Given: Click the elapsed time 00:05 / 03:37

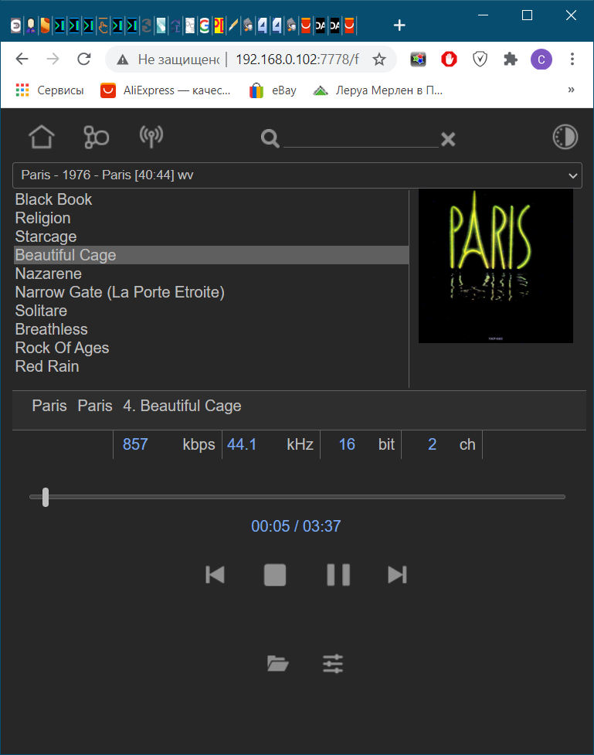Looking at the screenshot, I should coord(296,526).
